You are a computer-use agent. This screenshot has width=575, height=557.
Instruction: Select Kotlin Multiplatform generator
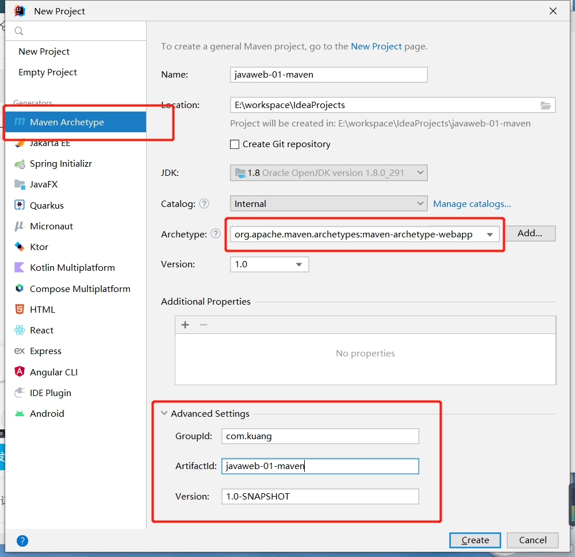point(72,268)
